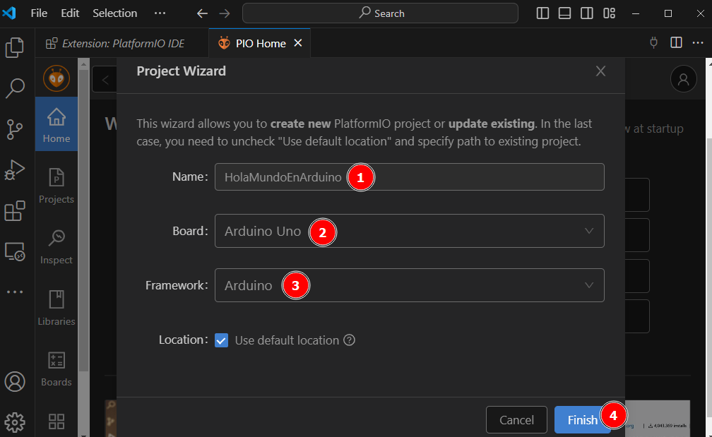Image resolution: width=712 pixels, height=437 pixels.
Task: Click the plug icon in editor actions
Action: click(654, 42)
